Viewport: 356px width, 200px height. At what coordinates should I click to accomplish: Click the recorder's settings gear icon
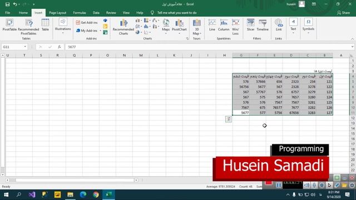click(x=352, y=186)
